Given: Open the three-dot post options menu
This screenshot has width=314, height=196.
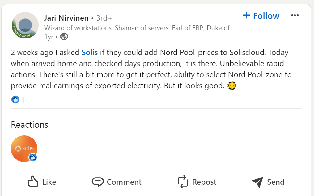Looking at the screenshot, I should point(295,16).
